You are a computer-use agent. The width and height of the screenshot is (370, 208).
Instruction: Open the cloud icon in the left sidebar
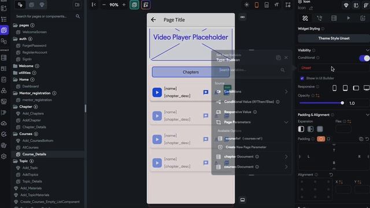[x=4, y=123]
